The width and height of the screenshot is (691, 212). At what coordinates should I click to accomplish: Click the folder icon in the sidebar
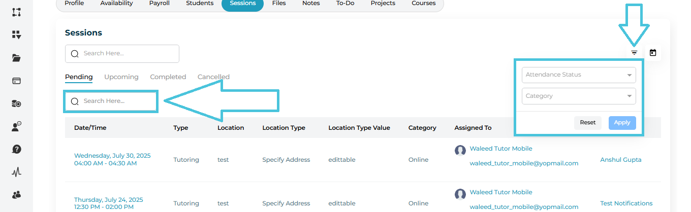16,58
